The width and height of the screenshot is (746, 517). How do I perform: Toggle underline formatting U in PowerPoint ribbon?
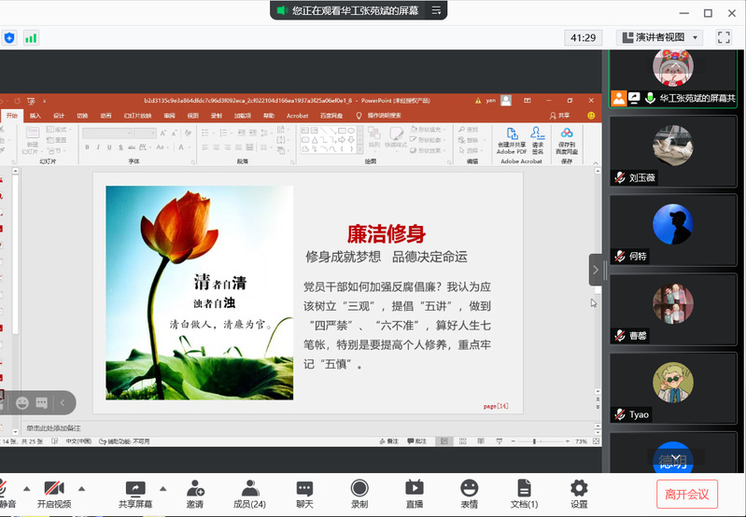click(109, 147)
